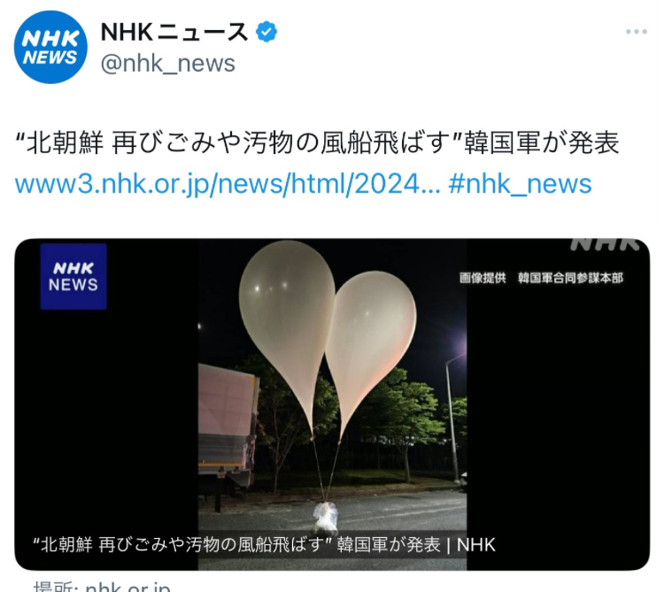
Task: Open the NHKニュース display name
Action: coord(174,32)
